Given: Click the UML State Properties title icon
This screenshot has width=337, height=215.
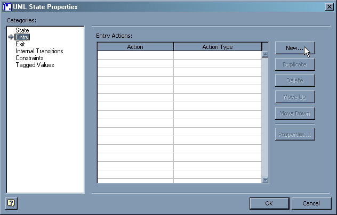Looking at the screenshot, I should [7, 7].
